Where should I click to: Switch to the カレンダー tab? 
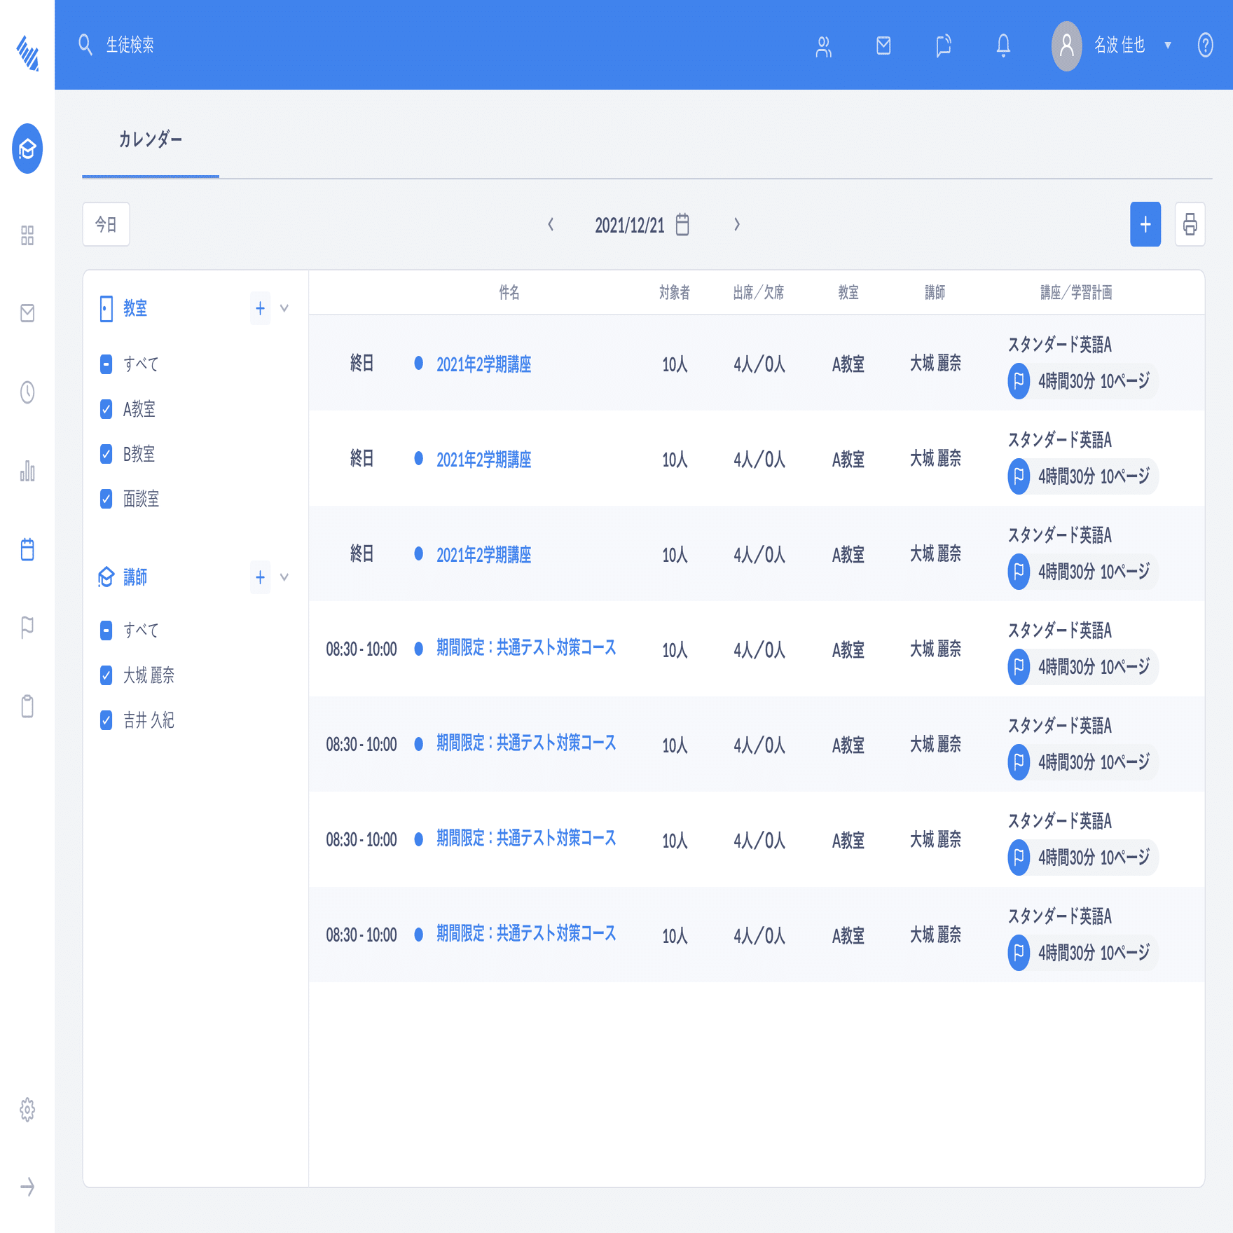(150, 139)
